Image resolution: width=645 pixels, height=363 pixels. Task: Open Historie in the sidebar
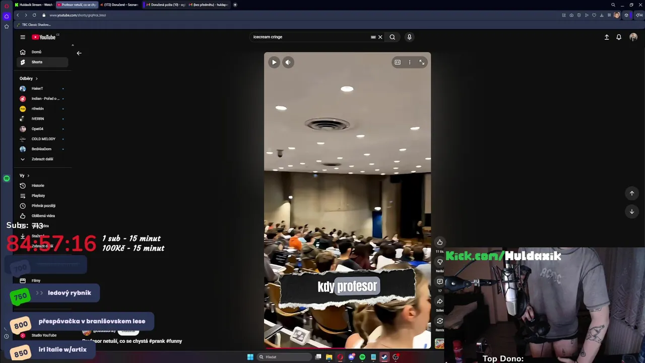tap(42, 186)
